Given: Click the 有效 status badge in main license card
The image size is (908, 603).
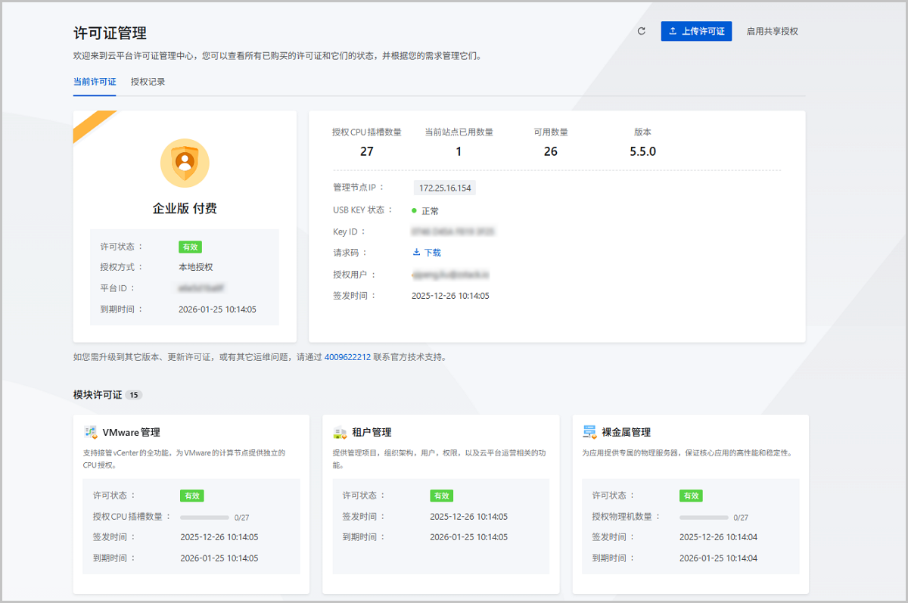Looking at the screenshot, I should tap(190, 247).
